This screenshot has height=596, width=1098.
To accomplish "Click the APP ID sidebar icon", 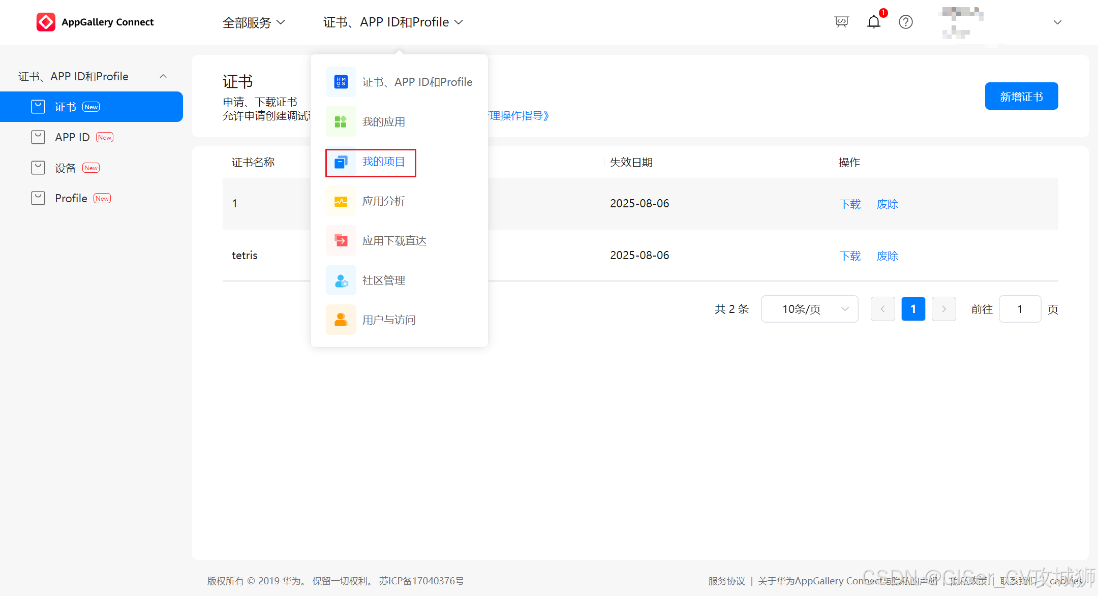I will (x=38, y=137).
